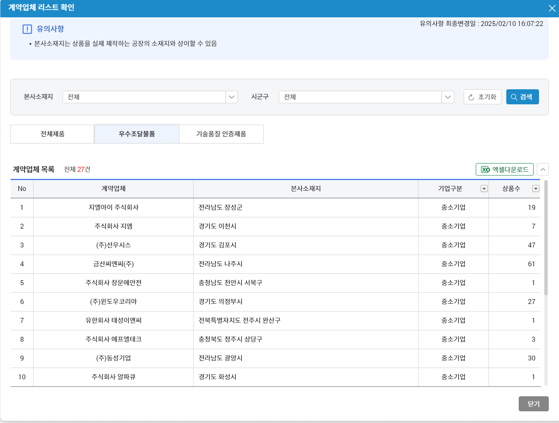Viewport: 559px width, 423px height.
Task: Click the address 경기도 이천시
Action: (217, 226)
